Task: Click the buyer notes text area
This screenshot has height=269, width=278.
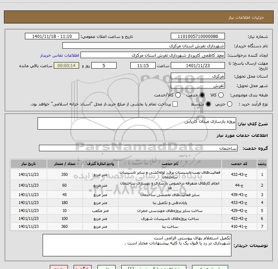Action: coord(137,245)
